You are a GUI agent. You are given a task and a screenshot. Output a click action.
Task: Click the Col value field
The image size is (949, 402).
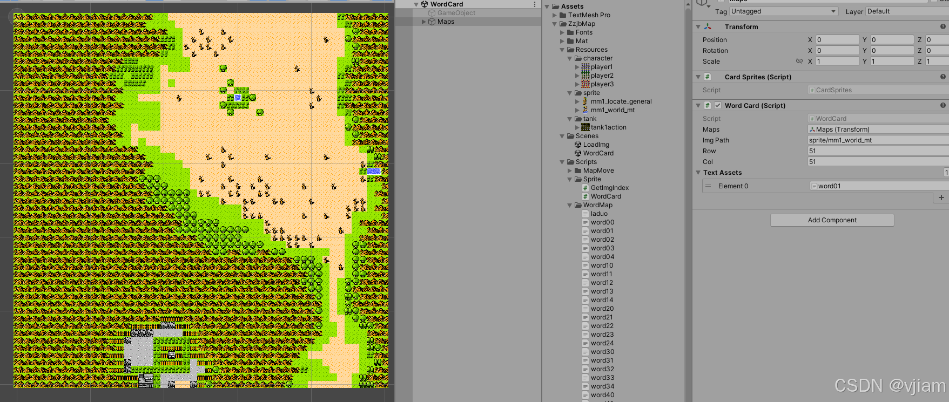[878, 162]
